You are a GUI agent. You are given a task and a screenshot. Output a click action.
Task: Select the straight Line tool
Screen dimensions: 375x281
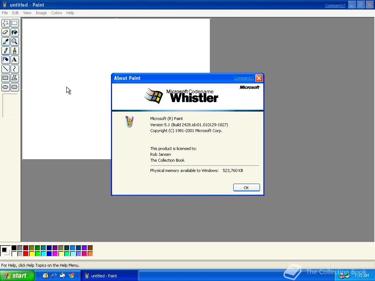pyautogui.click(x=5, y=69)
